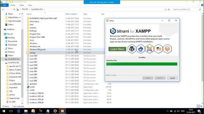Cancel the XAMPP installation

point(172,78)
